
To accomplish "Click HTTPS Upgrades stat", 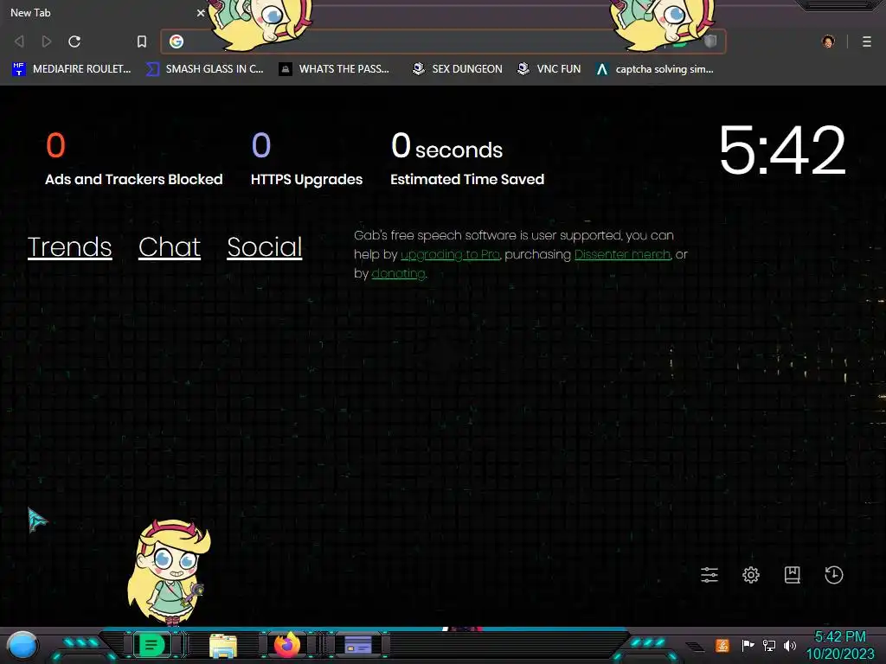I will [307, 159].
